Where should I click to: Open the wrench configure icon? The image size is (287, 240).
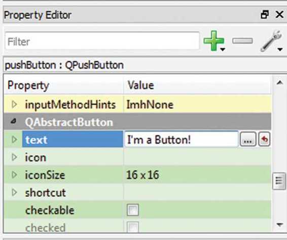[x=271, y=41]
